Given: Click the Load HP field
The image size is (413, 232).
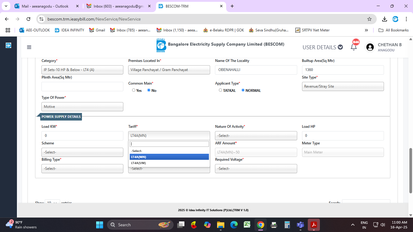Looking at the screenshot, I should [x=343, y=136].
